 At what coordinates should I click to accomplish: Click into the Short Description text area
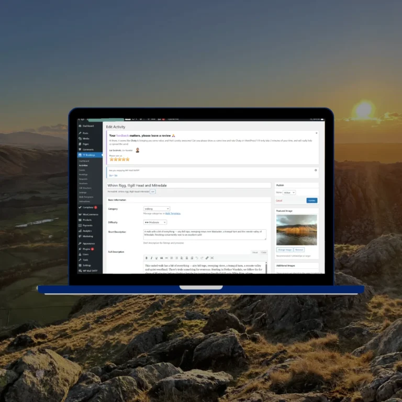205,234
